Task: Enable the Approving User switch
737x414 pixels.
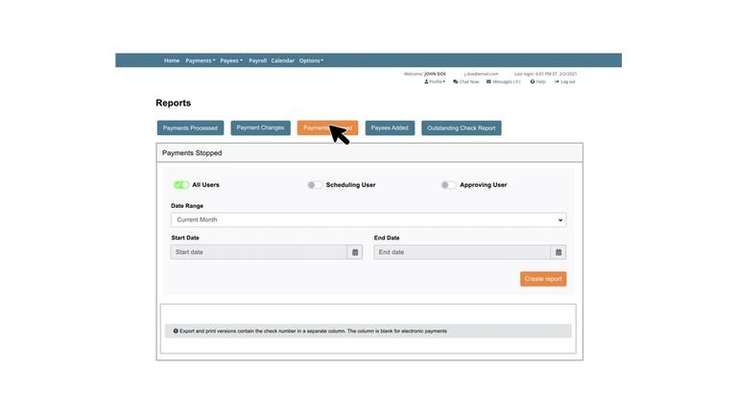Action: tap(448, 185)
